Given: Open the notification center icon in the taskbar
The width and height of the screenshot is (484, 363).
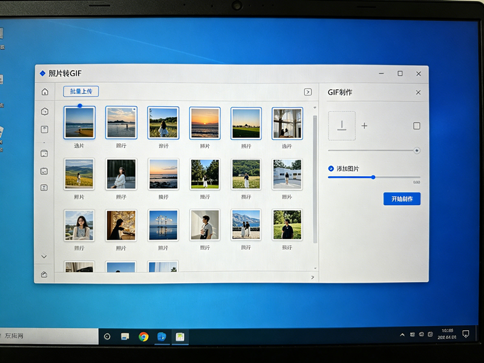Looking at the screenshot, I should (x=466, y=334).
